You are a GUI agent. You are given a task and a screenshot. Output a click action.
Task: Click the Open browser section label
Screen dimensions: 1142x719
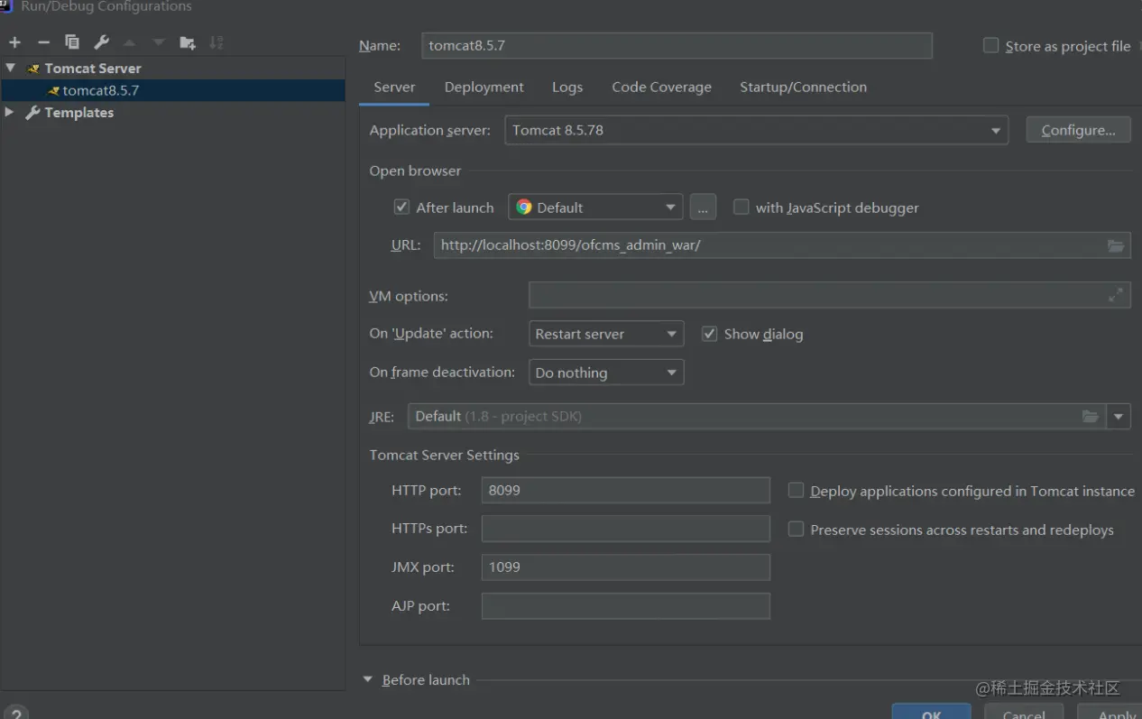click(415, 171)
